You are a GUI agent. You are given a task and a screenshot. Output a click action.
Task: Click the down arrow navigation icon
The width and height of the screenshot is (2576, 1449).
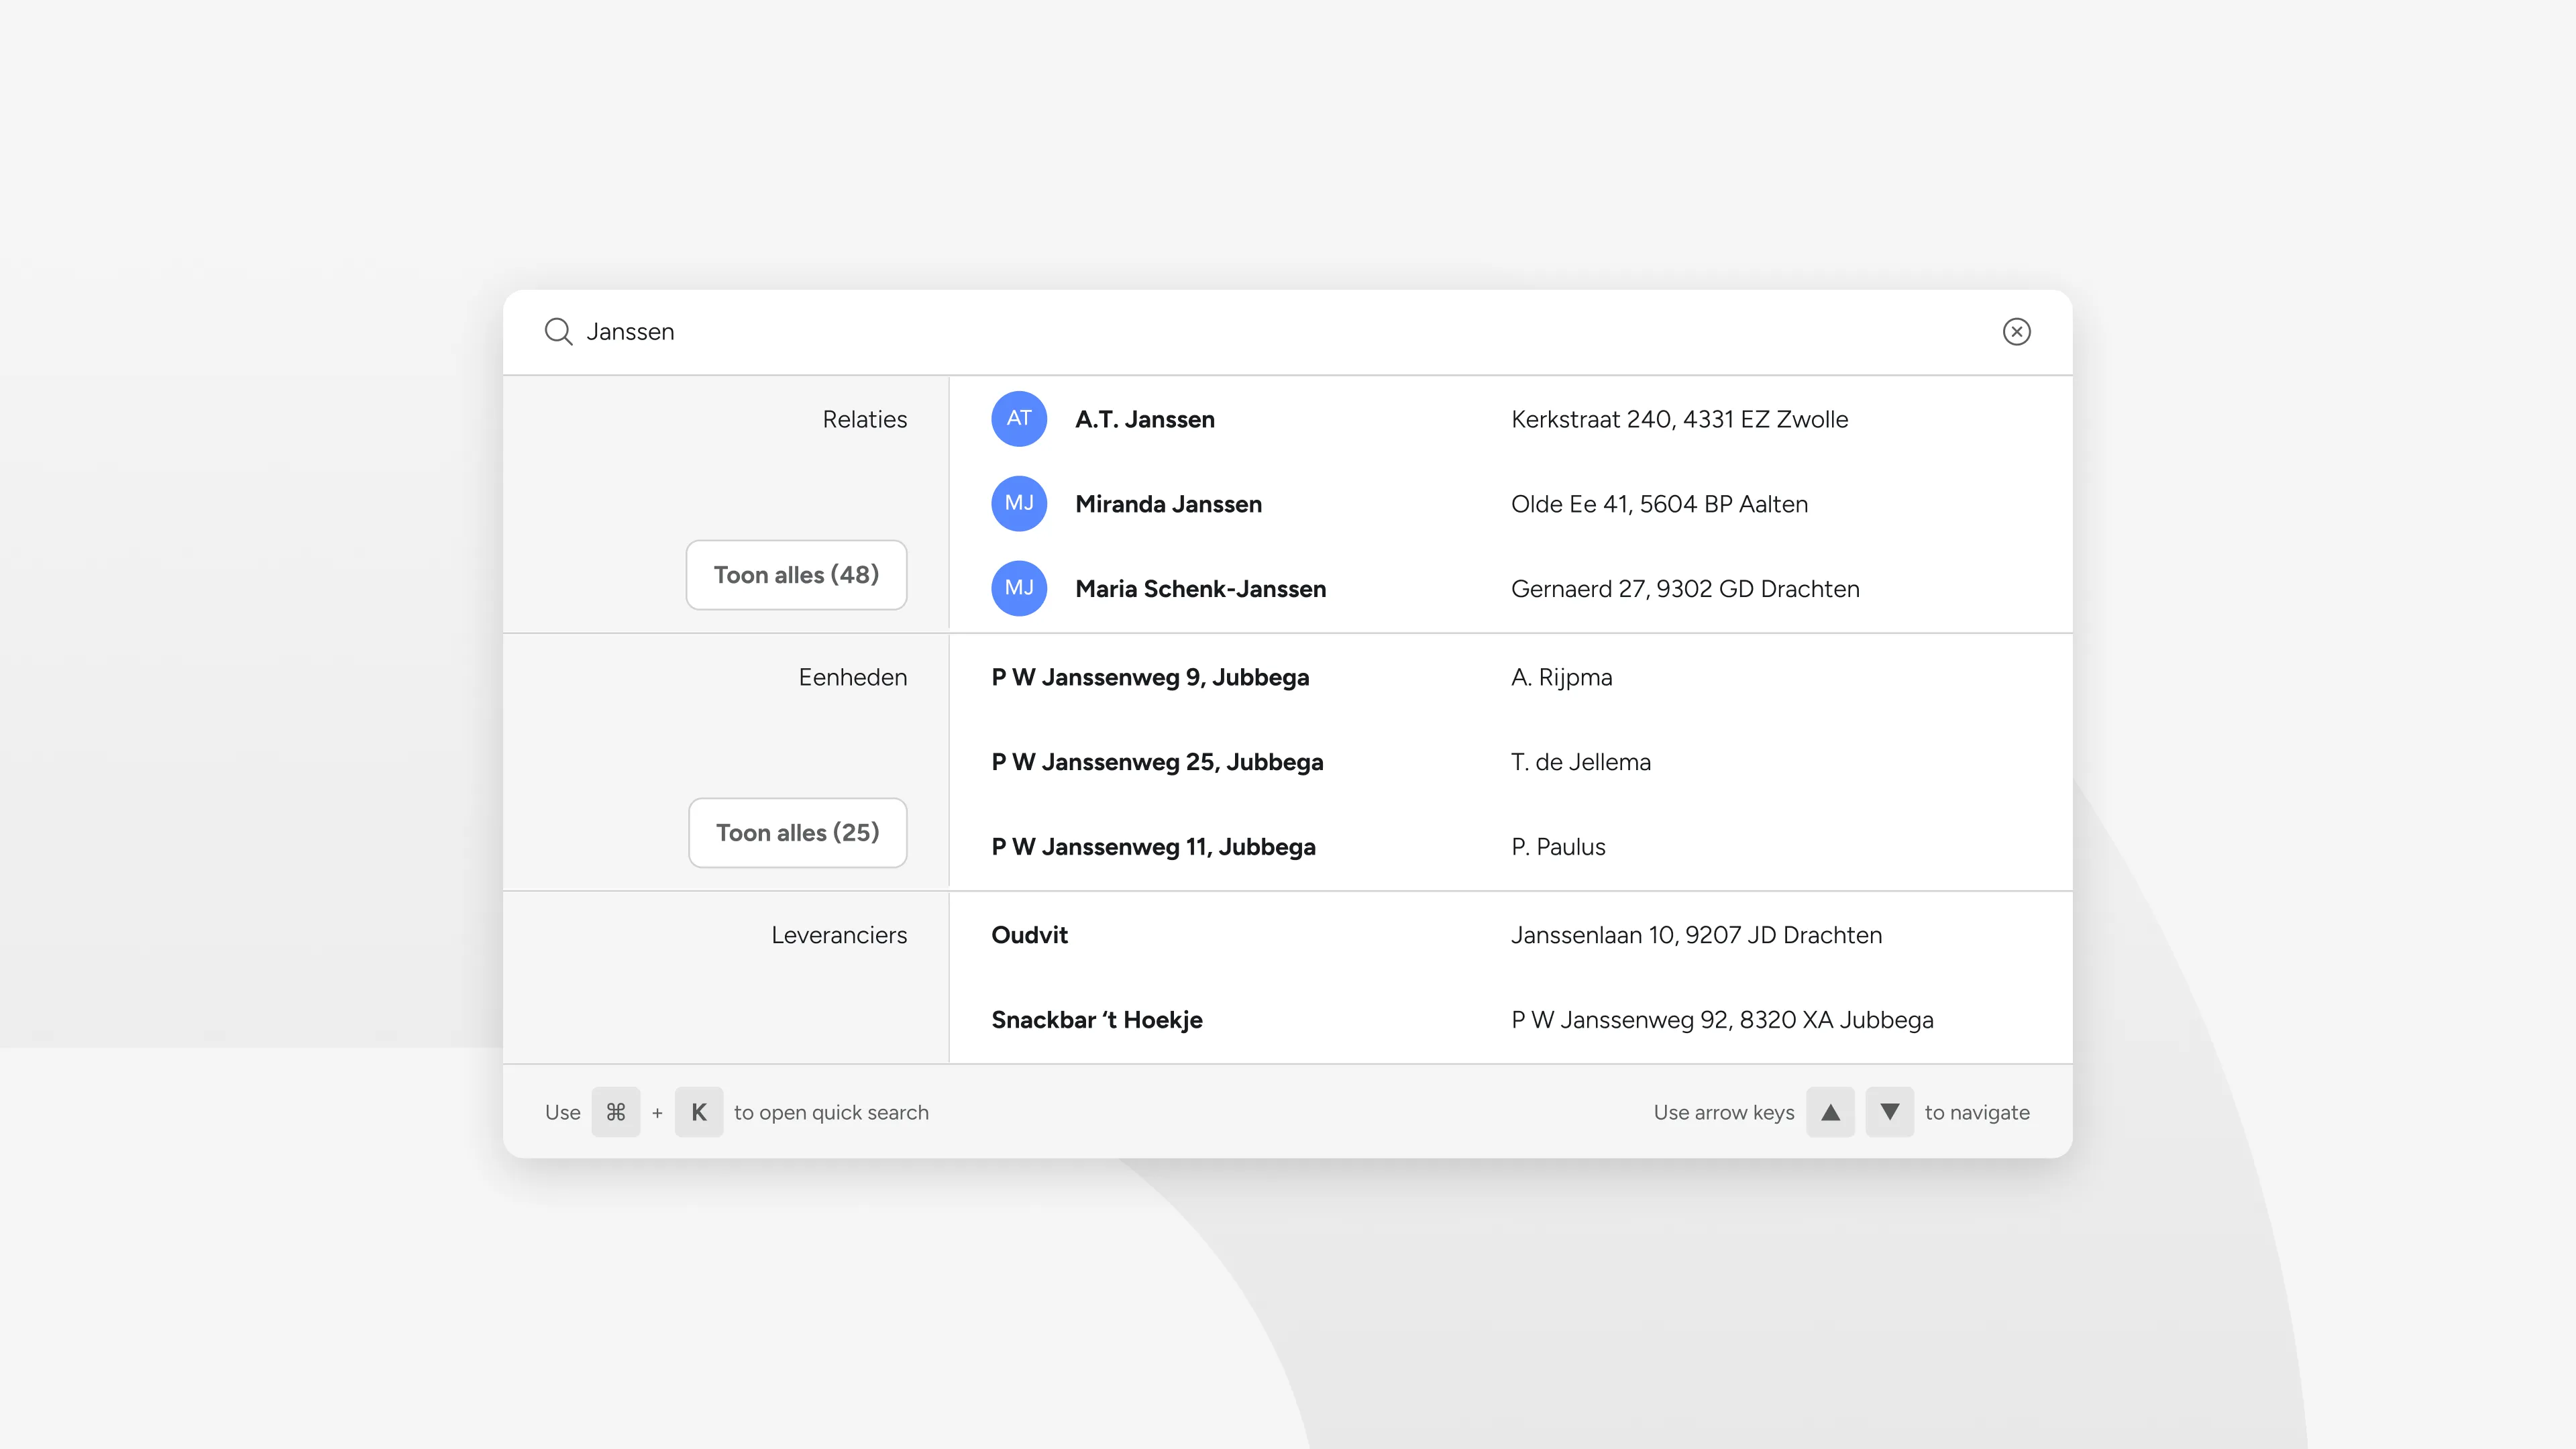pyautogui.click(x=1890, y=1111)
